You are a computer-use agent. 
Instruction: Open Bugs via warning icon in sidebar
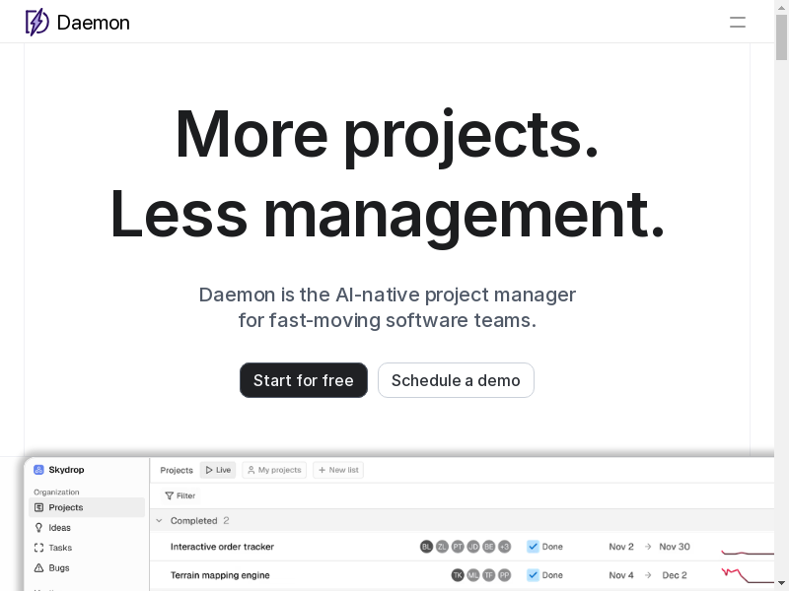point(38,568)
